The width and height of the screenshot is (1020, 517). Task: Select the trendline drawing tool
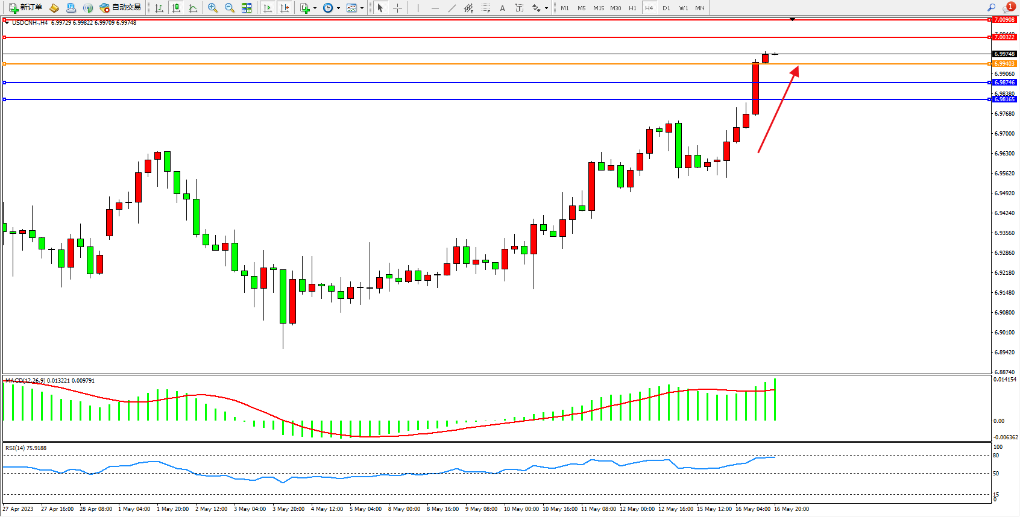pyautogui.click(x=452, y=8)
